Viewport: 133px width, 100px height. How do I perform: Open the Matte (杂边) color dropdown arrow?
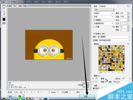click(128, 20)
